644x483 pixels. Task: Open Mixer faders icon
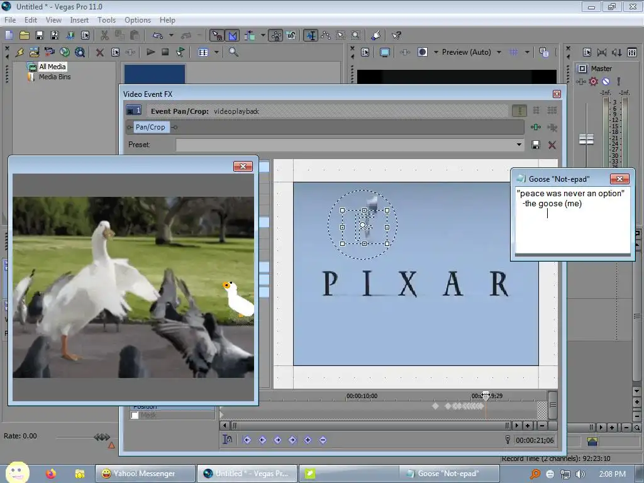(x=631, y=52)
